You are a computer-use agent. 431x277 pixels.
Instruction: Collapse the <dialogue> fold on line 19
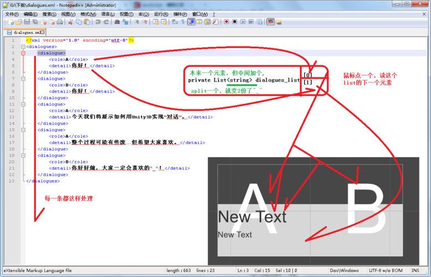[x=23, y=156]
